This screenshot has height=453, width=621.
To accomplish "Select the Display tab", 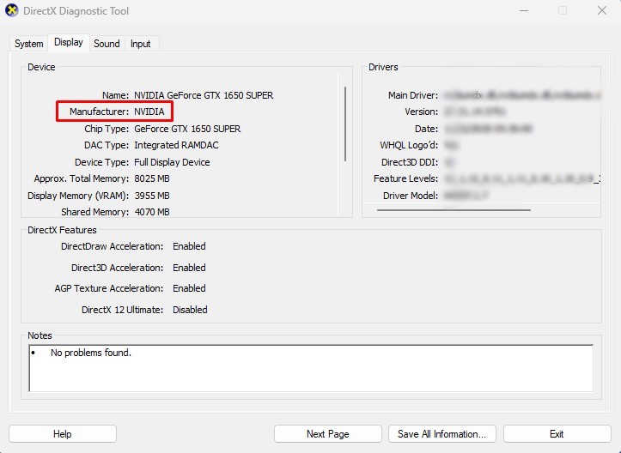I will click(x=69, y=43).
